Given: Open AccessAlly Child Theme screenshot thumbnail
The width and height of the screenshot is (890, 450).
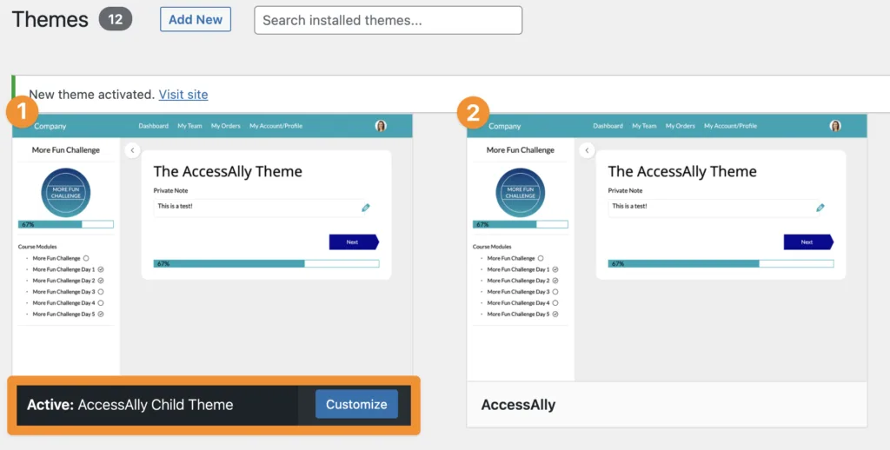Looking at the screenshot, I should tap(212, 245).
